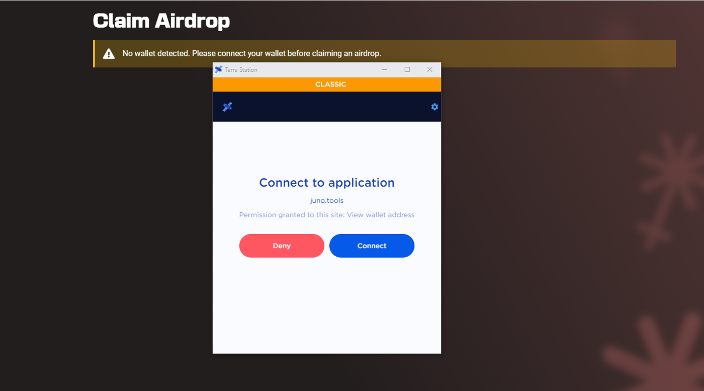Open Terra Station settings gear
The width and height of the screenshot is (704, 391).
click(x=434, y=107)
